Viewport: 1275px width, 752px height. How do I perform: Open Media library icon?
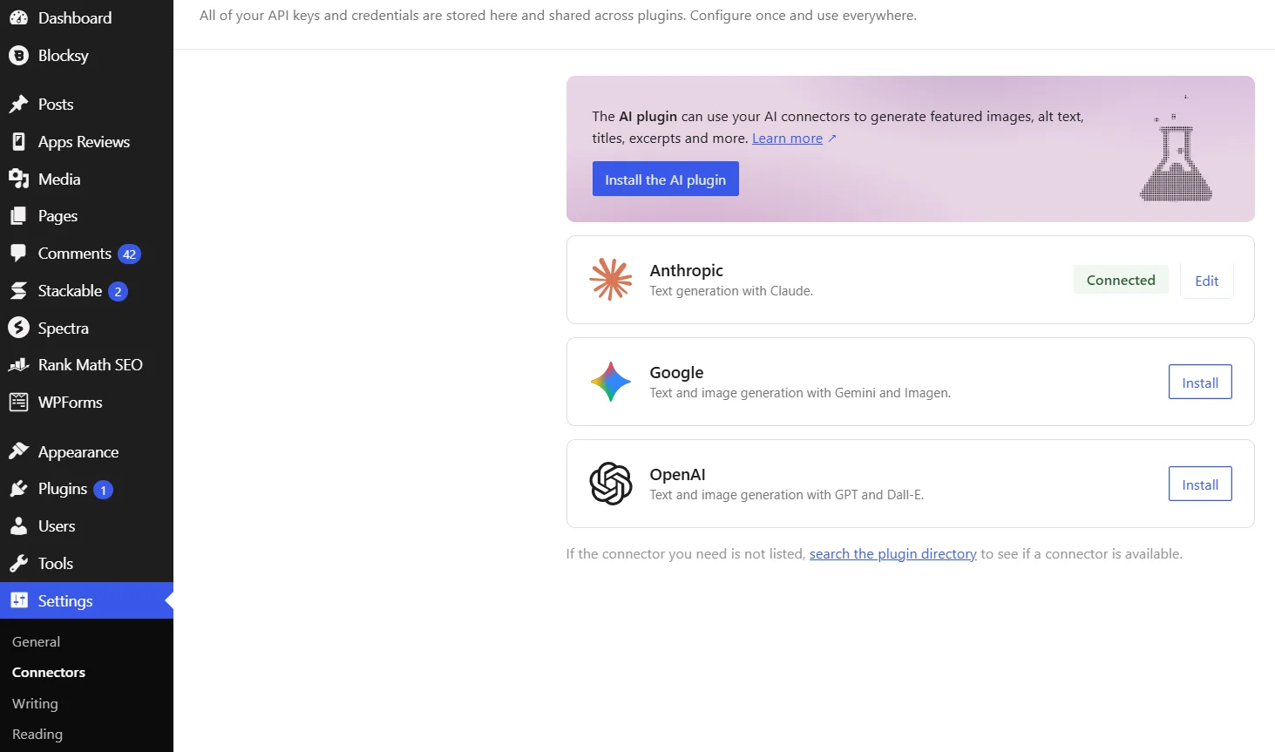coord(18,179)
